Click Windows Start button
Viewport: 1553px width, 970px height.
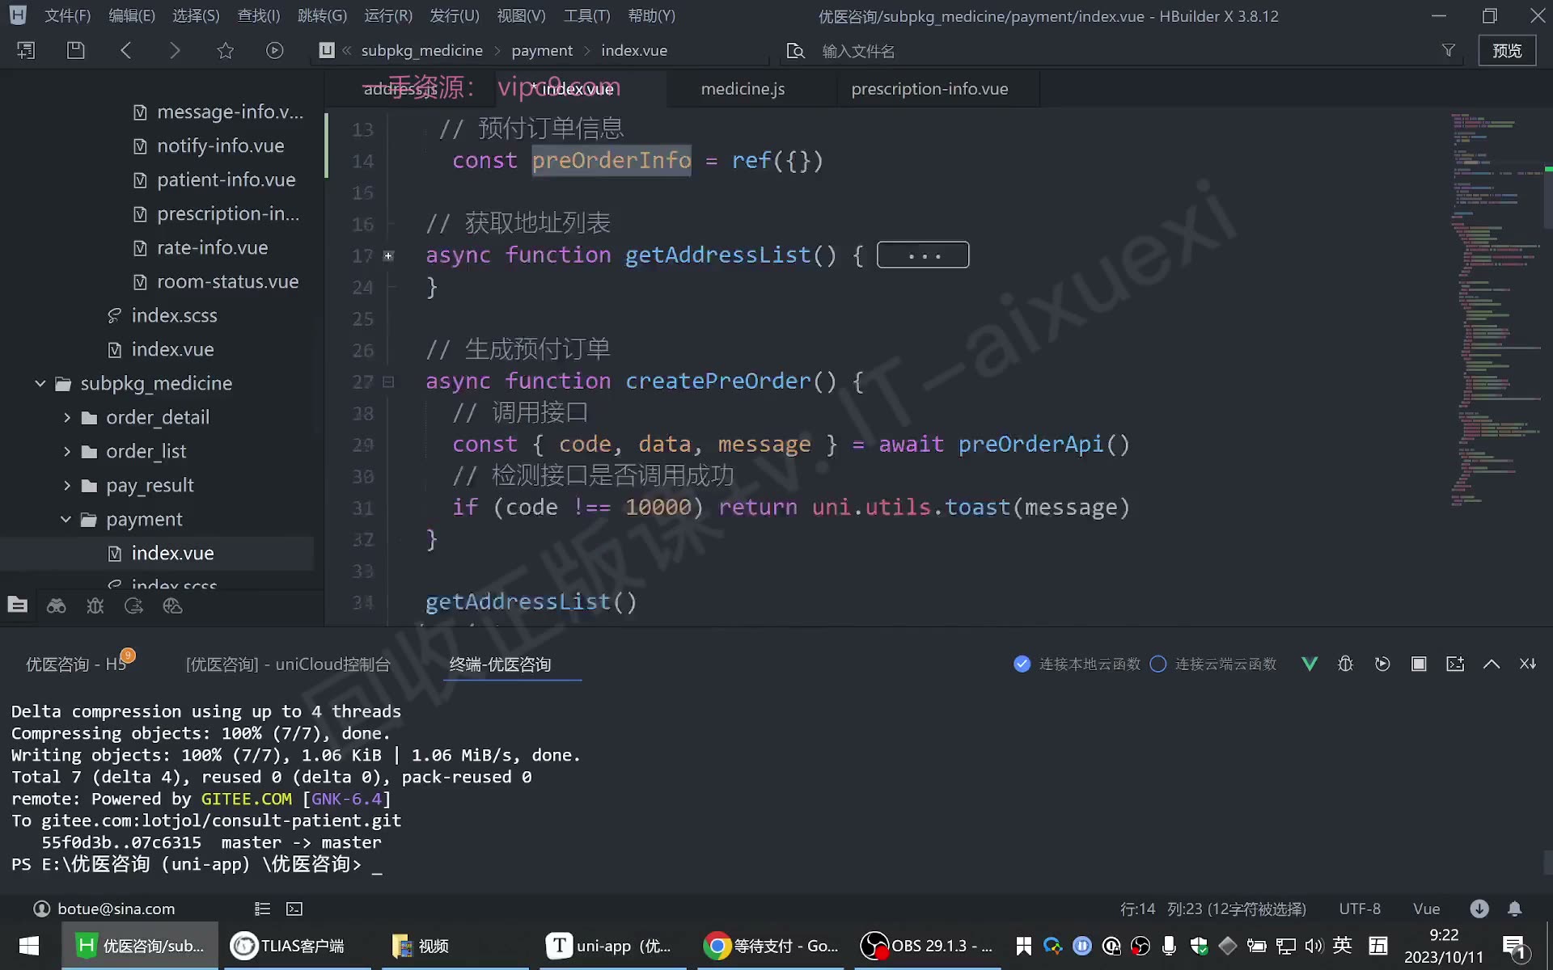tap(29, 946)
